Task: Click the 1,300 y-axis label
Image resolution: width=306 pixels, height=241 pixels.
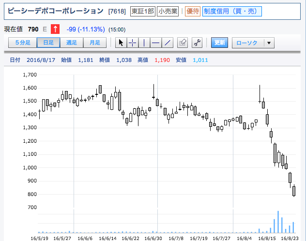Action: (30, 128)
